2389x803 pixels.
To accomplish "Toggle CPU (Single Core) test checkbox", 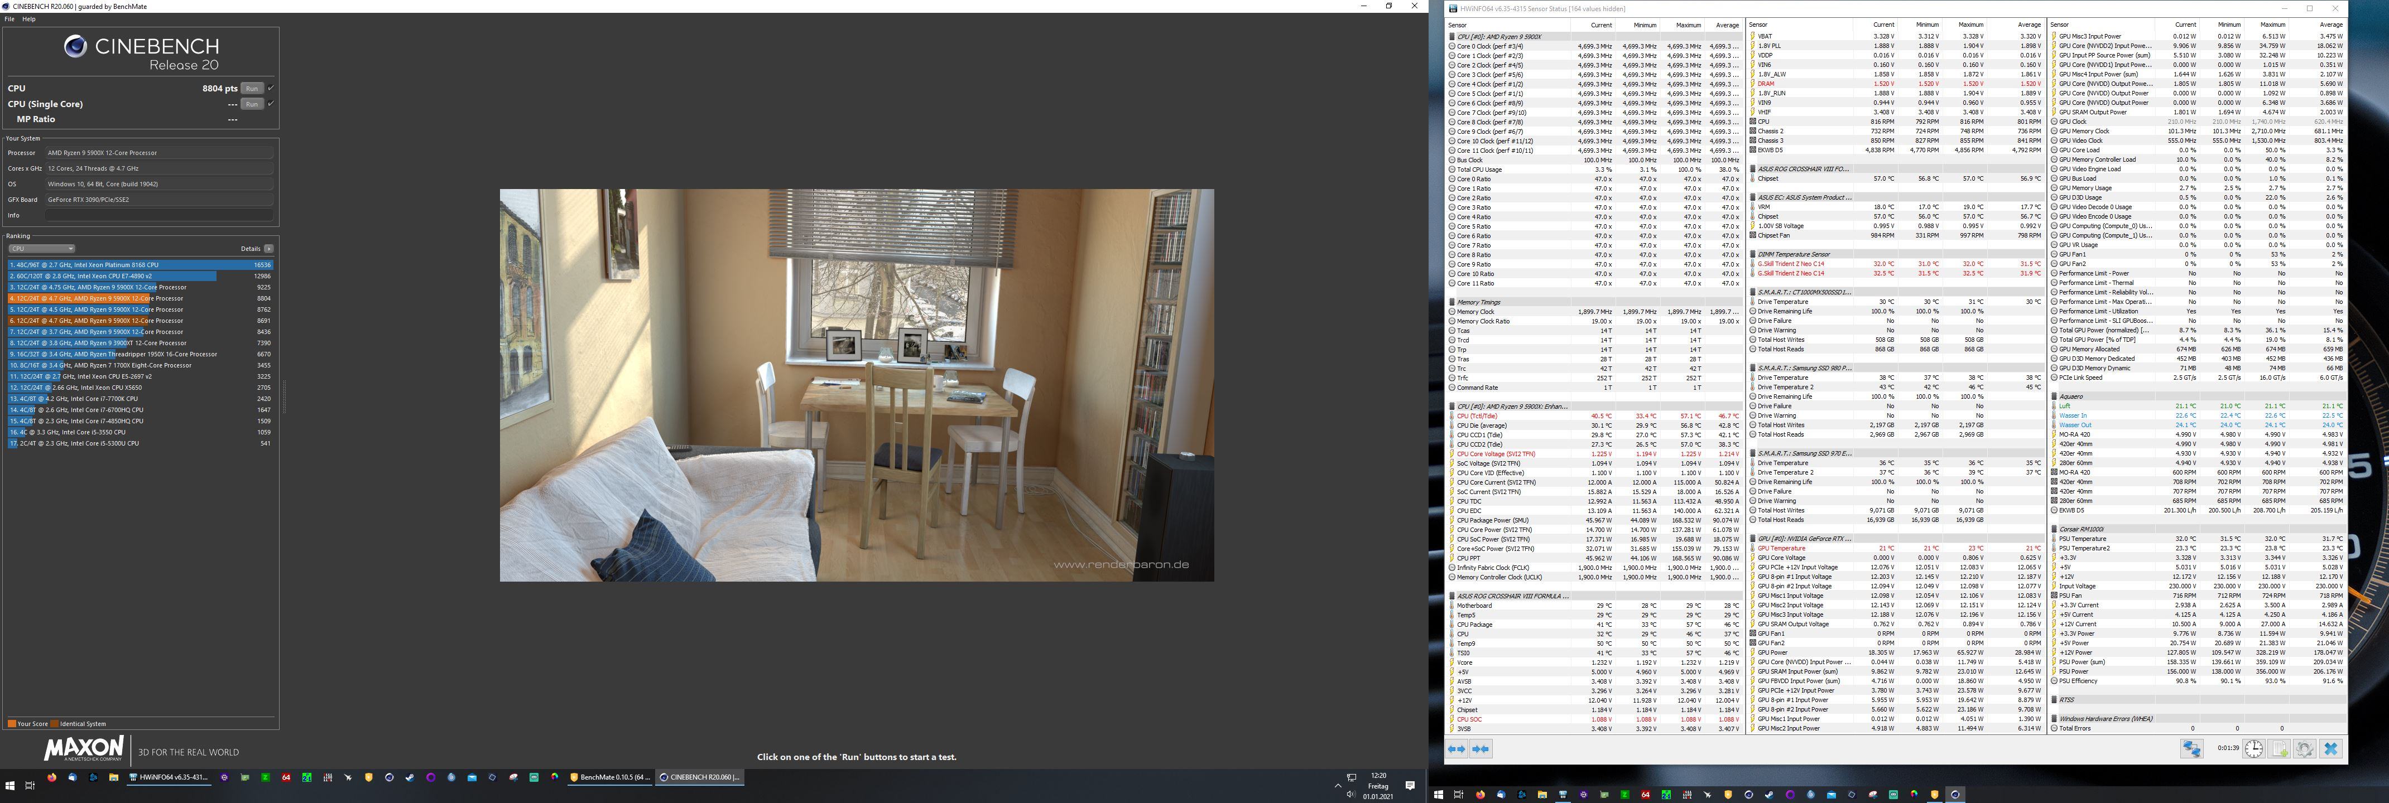I will tap(271, 104).
